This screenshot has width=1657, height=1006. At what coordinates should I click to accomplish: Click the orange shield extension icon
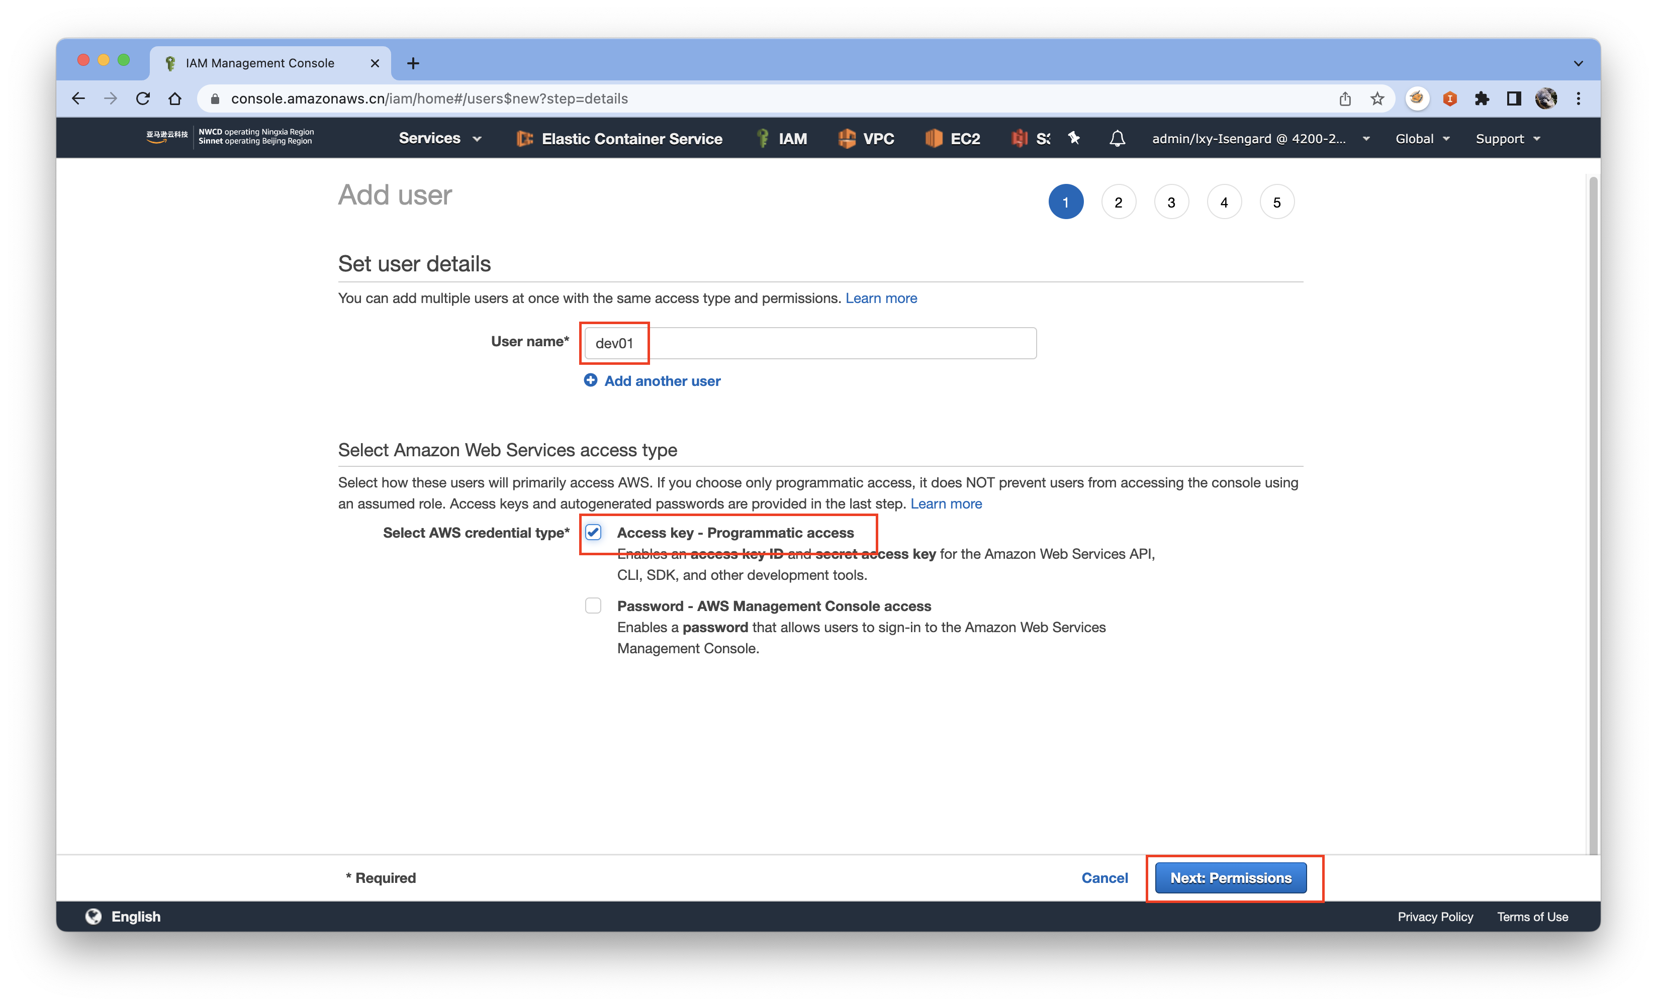tap(1450, 99)
